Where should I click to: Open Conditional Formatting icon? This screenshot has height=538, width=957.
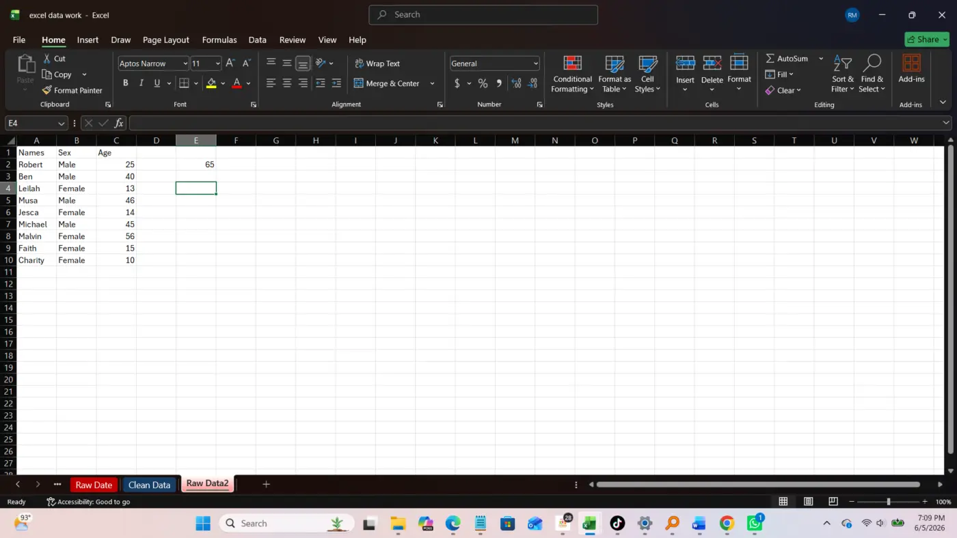click(573, 63)
